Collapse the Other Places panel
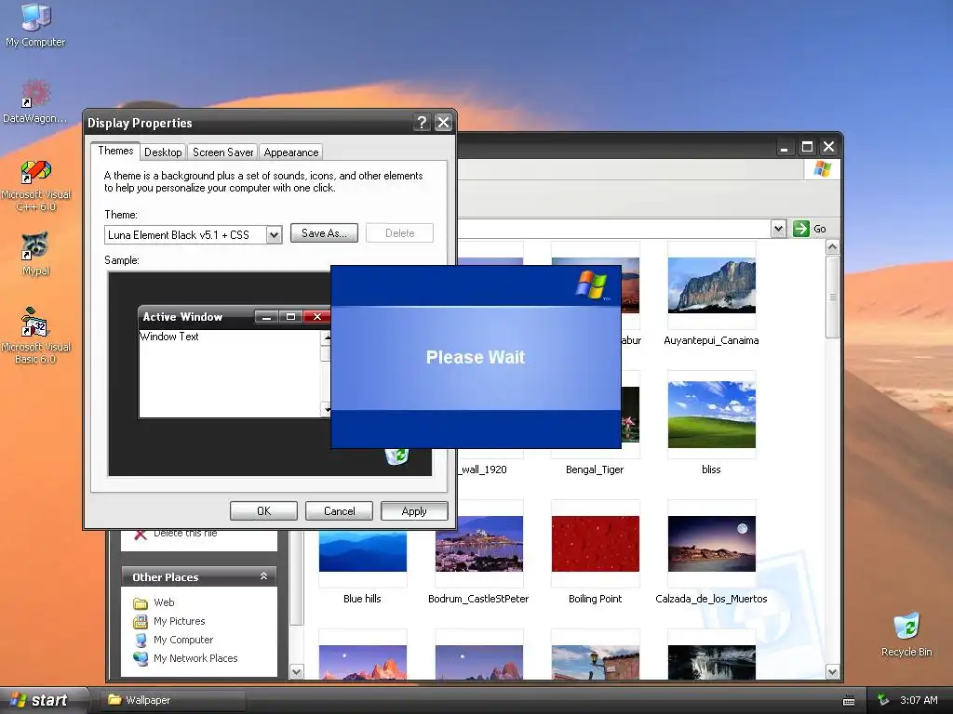 tap(263, 576)
